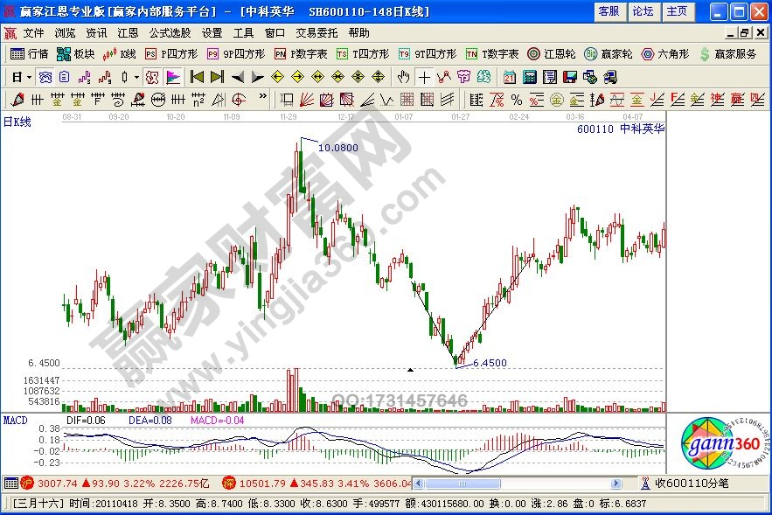This screenshot has height=515, width=772.
Task: Click the percent % tool icon
Action: click(x=517, y=100)
